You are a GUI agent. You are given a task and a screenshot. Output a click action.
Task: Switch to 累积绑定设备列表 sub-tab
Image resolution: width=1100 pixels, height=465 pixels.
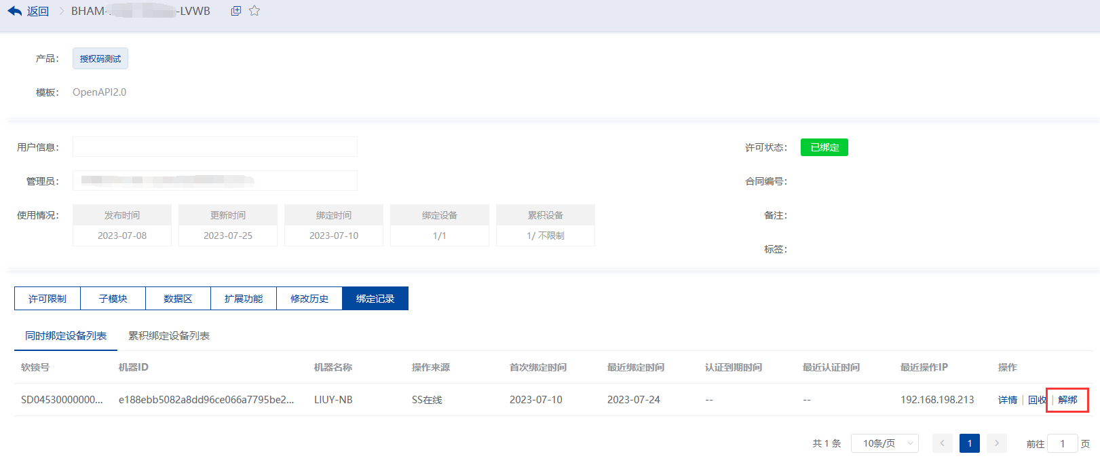(169, 336)
